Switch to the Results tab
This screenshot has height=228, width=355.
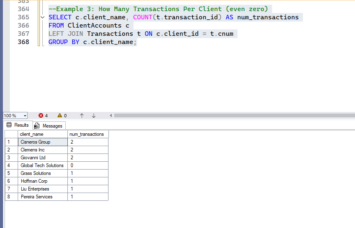point(18,125)
